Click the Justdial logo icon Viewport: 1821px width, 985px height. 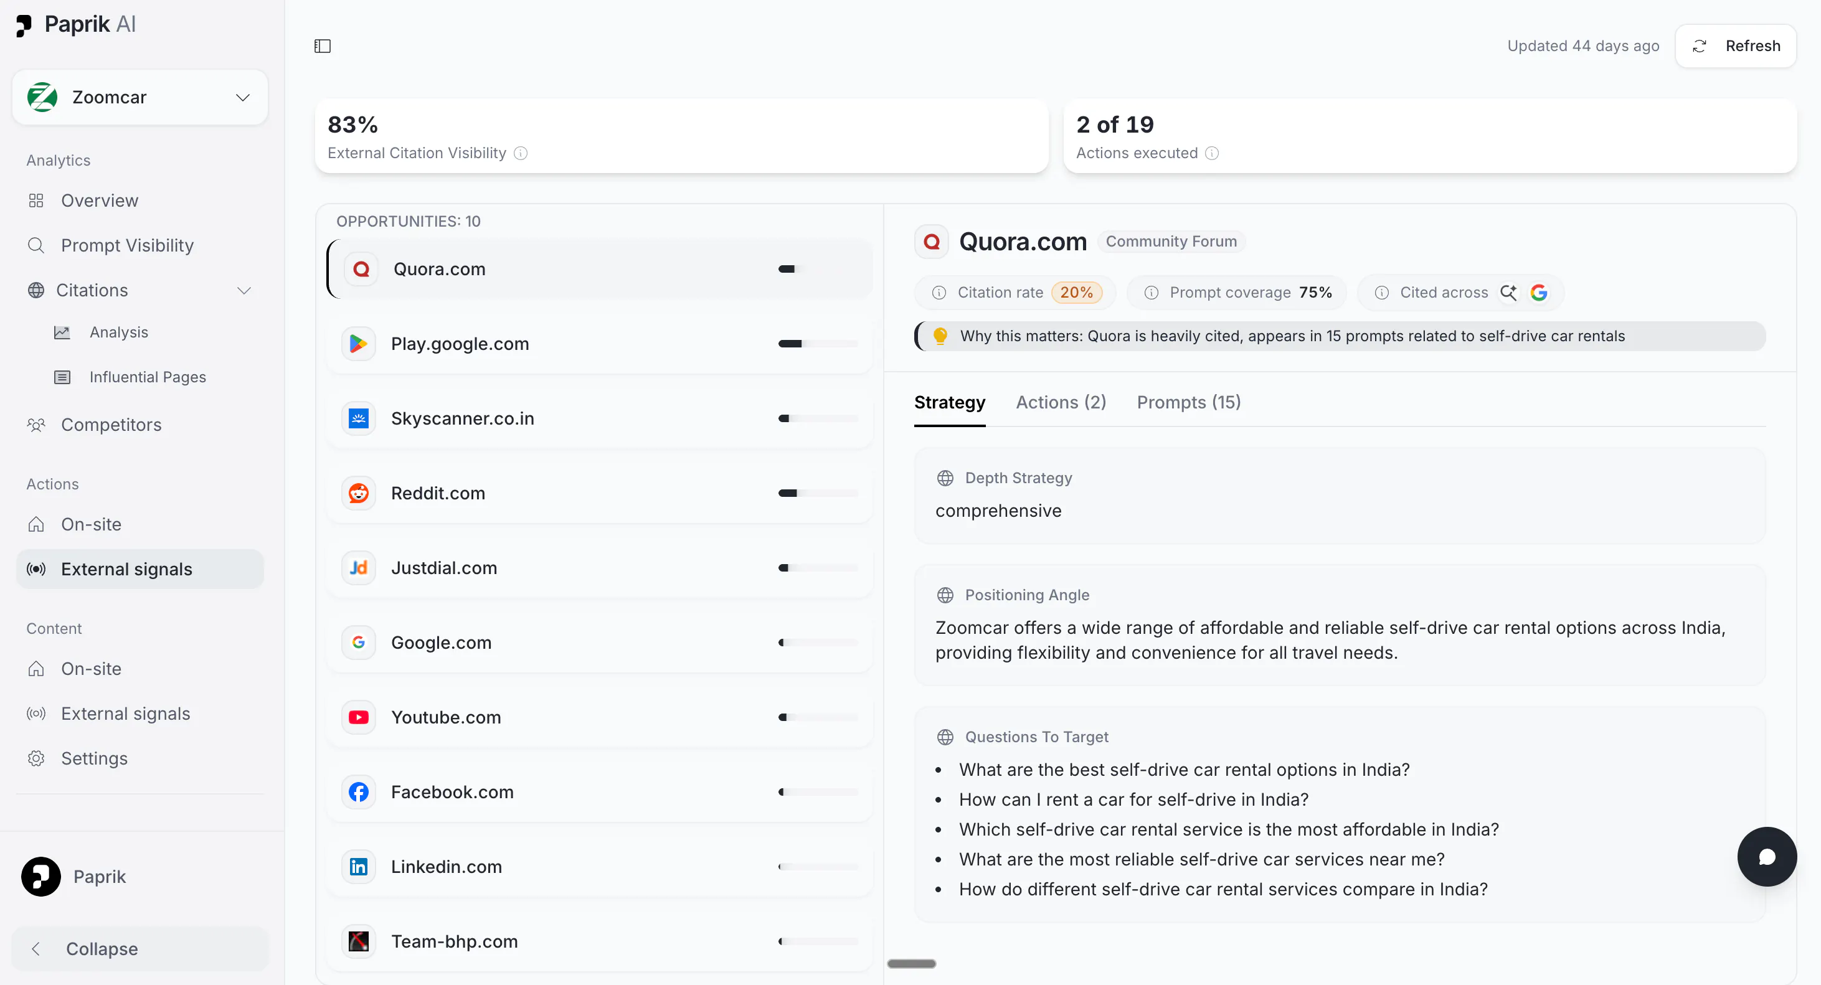click(358, 568)
